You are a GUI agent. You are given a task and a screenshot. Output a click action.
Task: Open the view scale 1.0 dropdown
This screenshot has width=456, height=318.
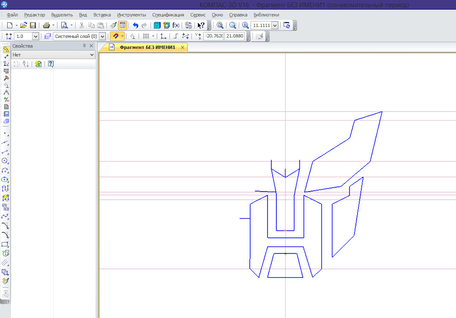(x=36, y=36)
